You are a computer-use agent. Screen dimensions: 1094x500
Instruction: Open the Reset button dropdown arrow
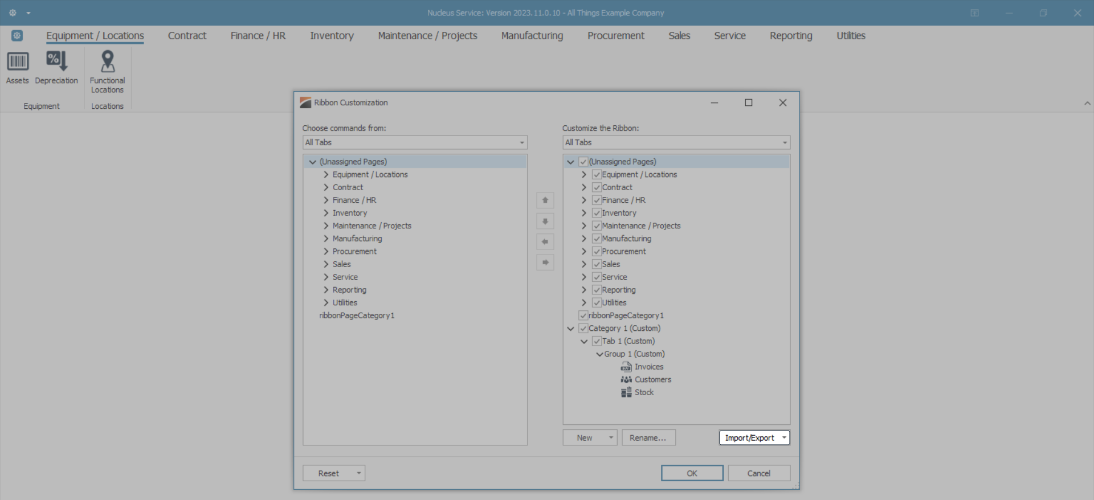359,473
